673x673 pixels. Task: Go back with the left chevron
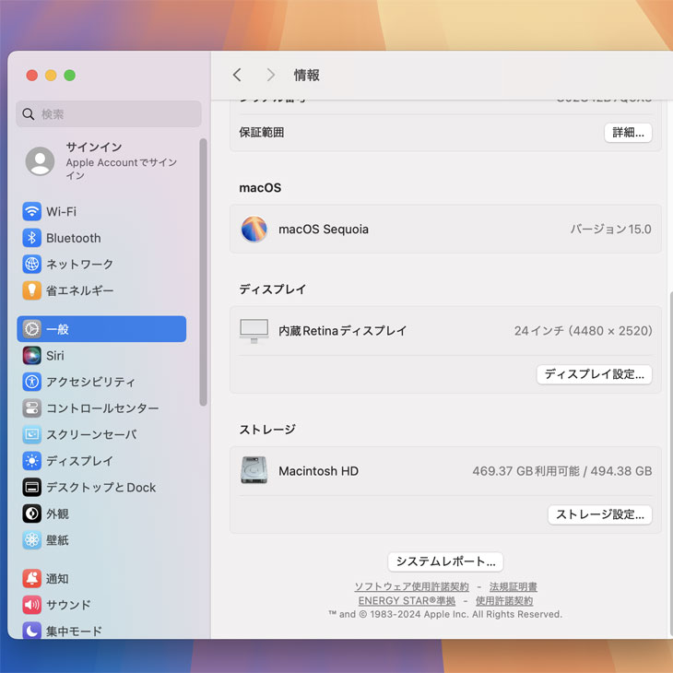coord(237,75)
